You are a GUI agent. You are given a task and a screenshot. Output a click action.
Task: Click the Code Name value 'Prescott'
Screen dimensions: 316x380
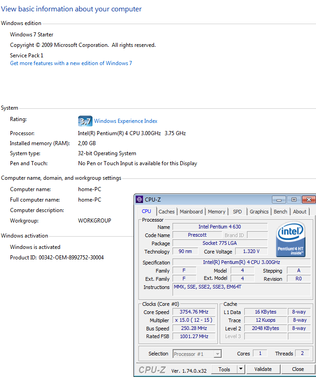[197, 235]
